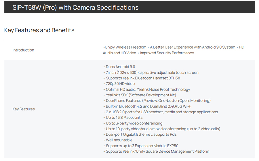The height and width of the screenshot is (161, 259).
Task: Select the Introduction row label
Action: tap(23, 50)
